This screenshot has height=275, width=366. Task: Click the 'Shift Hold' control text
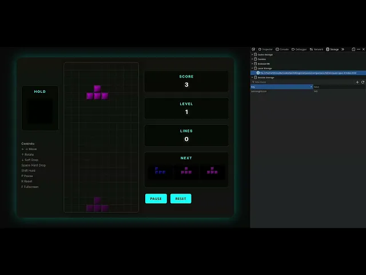(x=28, y=171)
